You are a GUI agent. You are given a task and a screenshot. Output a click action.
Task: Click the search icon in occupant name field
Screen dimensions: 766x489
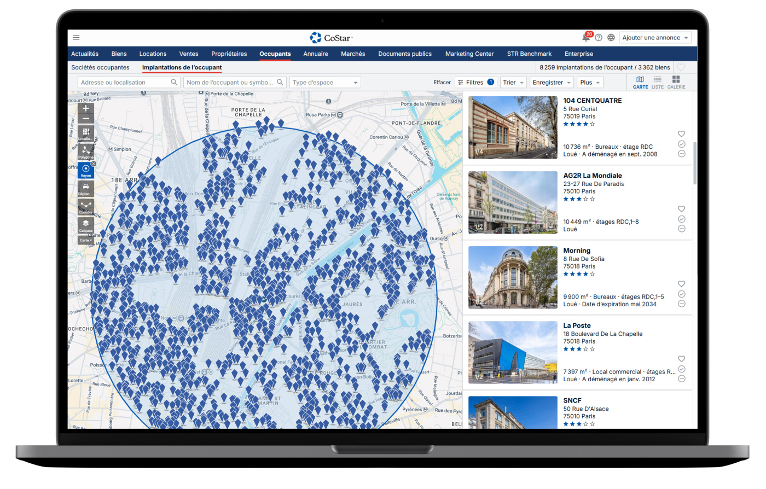point(280,82)
